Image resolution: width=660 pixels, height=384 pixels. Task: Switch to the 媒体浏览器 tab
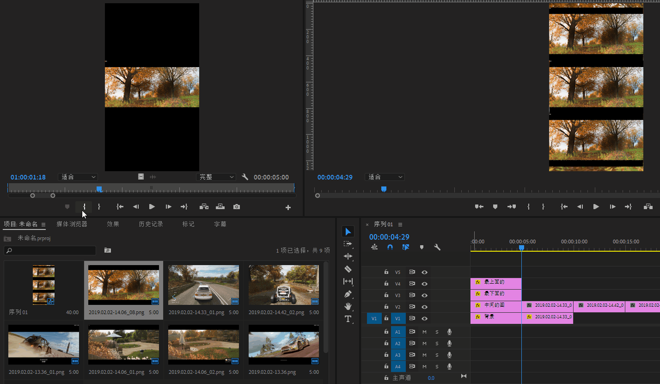[72, 224]
